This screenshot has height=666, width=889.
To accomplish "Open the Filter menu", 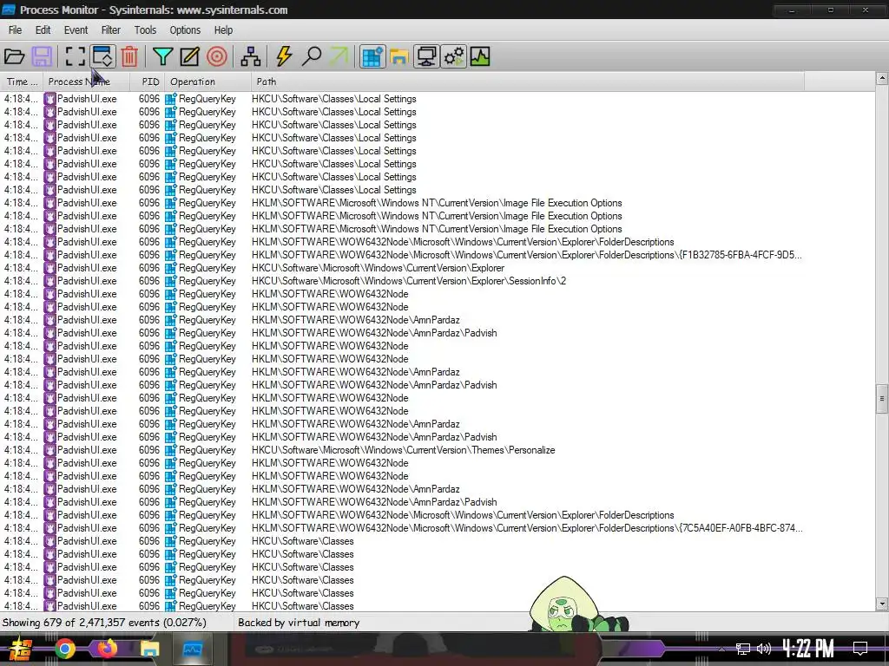I will click(110, 30).
